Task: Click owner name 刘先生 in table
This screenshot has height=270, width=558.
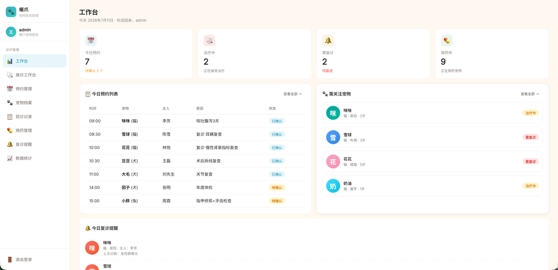Action: click(x=168, y=174)
